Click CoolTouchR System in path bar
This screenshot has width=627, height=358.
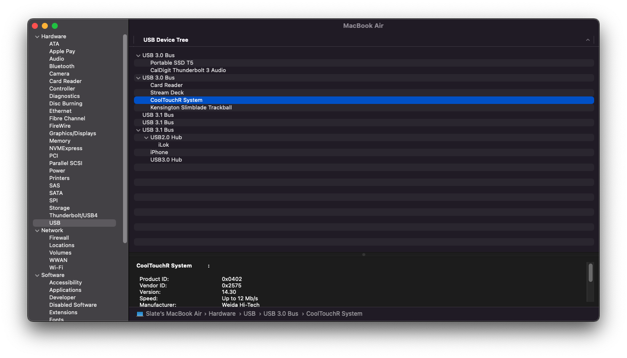coord(334,314)
